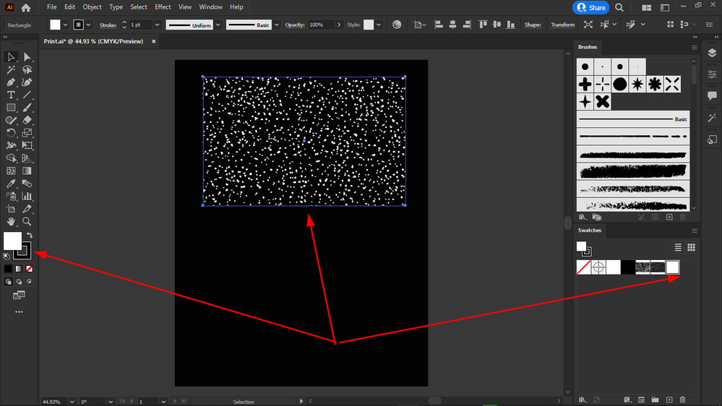The image size is (722, 406).
Task: Select the Gradient tool
Action: [x=27, y=170]
